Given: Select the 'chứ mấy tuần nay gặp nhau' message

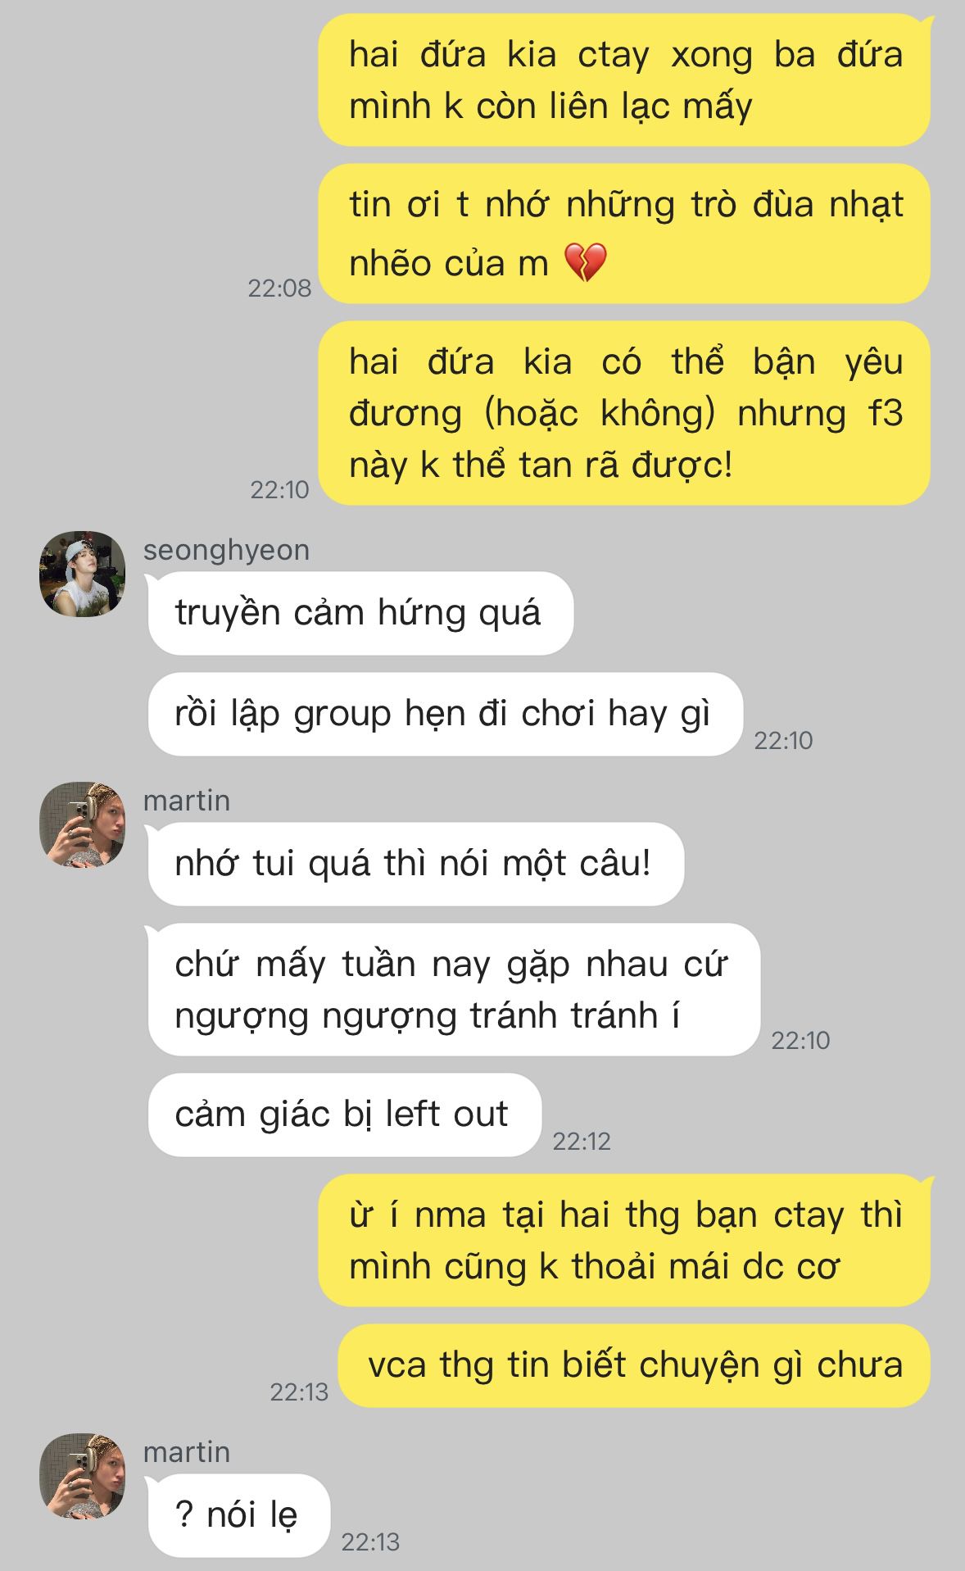Looking at the screenshot, I should tap(454, 989).
